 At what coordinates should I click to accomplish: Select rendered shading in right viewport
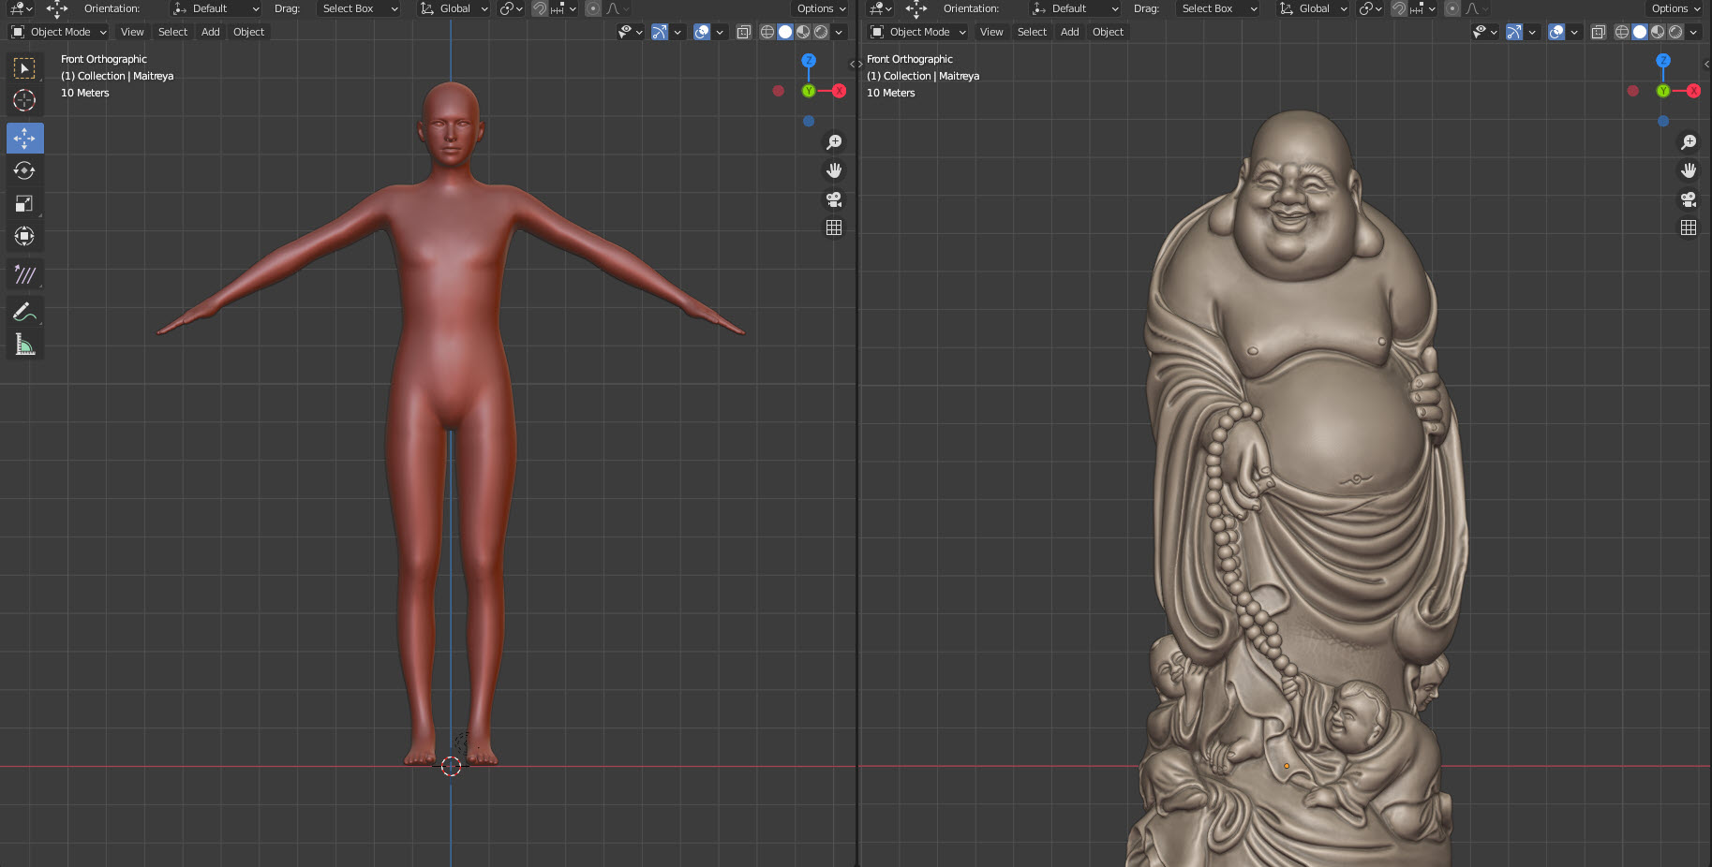pos(1675,32)
